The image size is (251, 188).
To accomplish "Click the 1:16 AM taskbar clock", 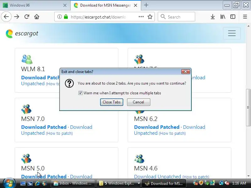I will 239,183.
